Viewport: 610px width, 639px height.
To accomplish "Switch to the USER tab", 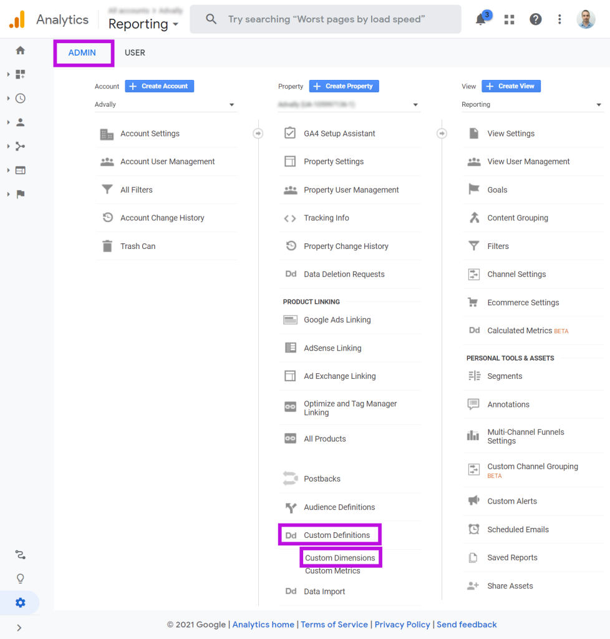I will click(135, 52).
